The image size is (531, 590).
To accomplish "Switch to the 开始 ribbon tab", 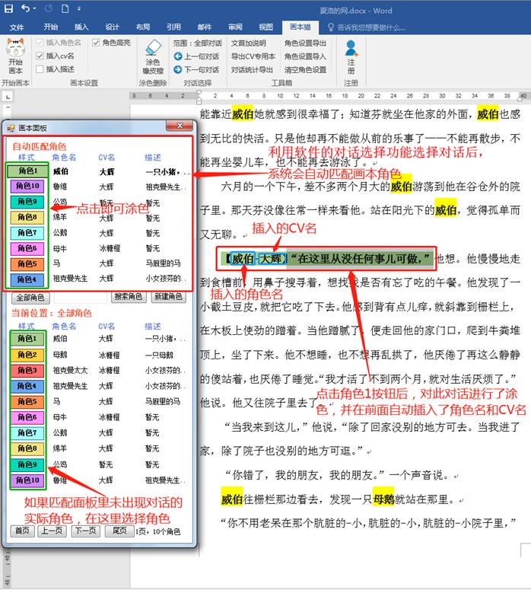I will [x=50, y=27].
